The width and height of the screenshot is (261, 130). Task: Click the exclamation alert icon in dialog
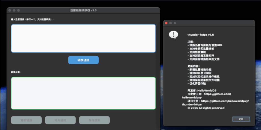tap(173, 35)
